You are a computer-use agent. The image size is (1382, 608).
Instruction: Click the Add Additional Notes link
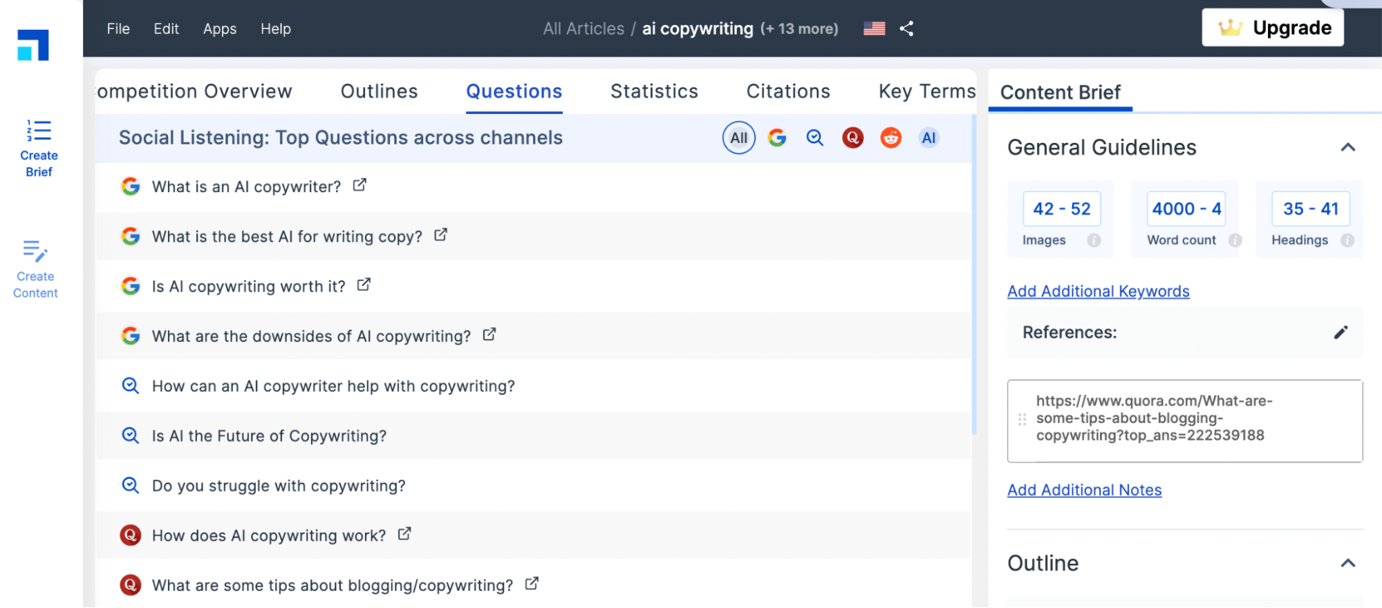pos(1084,490)
